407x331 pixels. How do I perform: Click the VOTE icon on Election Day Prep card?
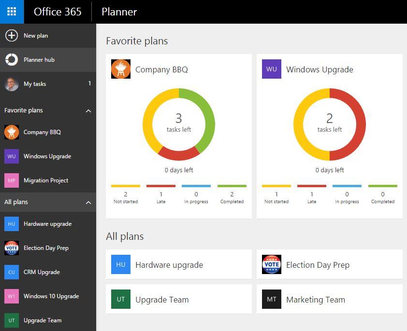tap(272, 264)
